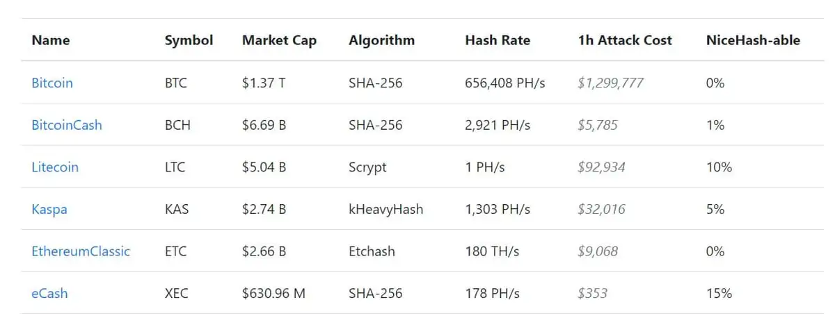835x318 pixels.
Task: Click Kaspa's kHeavyHash algorithm cell
Action: click(385, 209)
